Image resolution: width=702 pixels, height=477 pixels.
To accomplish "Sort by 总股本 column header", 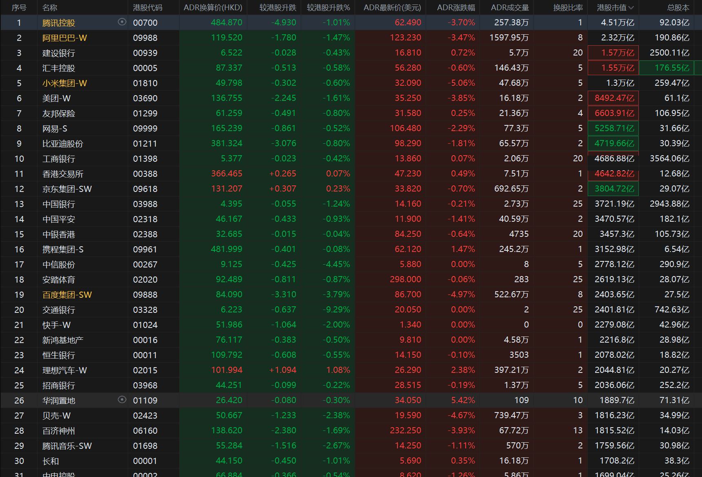I will point(678,7).
